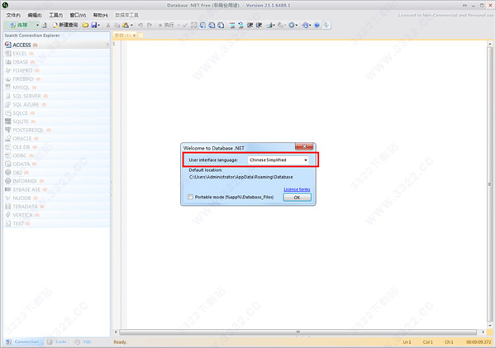Click the blue help question icon

317,25
